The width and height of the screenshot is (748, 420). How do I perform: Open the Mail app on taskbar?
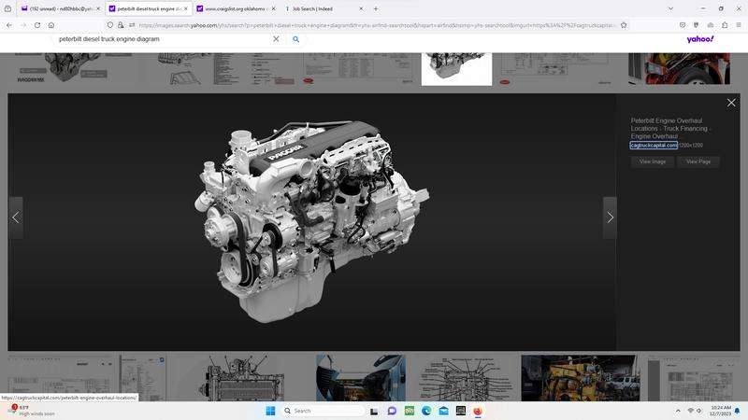pos(443,411)
